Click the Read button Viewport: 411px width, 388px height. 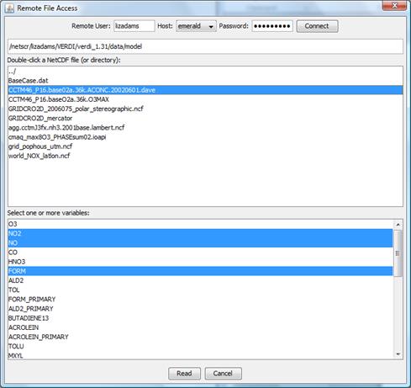coord(184,374)
